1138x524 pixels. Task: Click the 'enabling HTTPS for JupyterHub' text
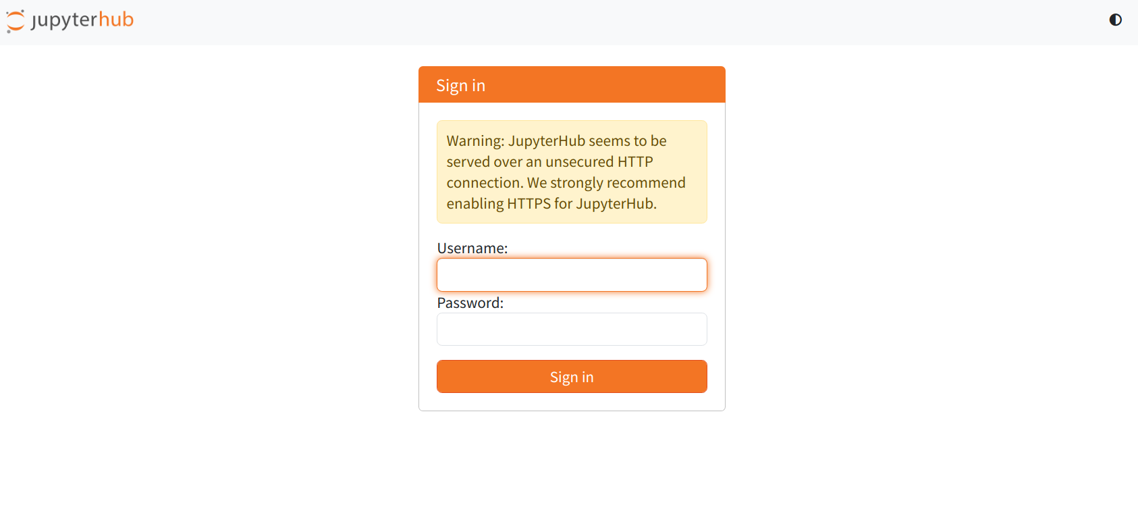[x=551, y=204]
